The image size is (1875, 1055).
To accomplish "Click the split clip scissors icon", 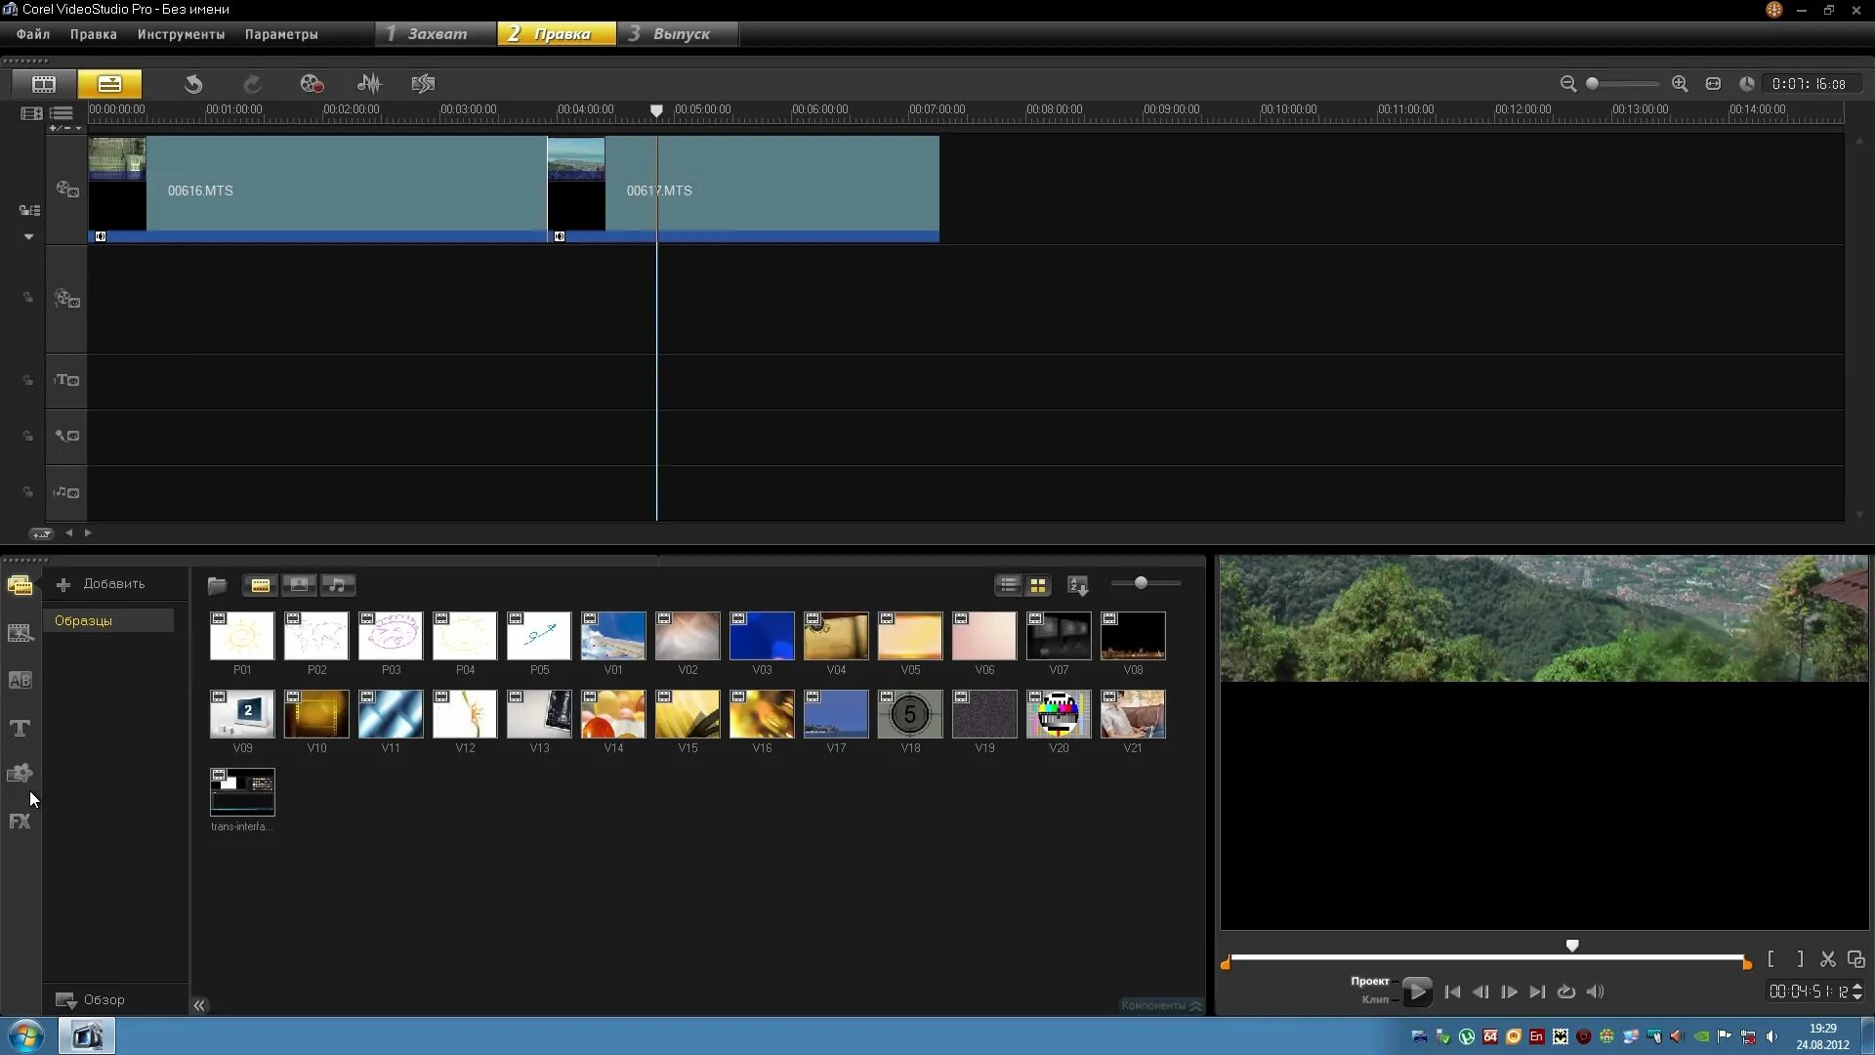I will (1828, 959).
